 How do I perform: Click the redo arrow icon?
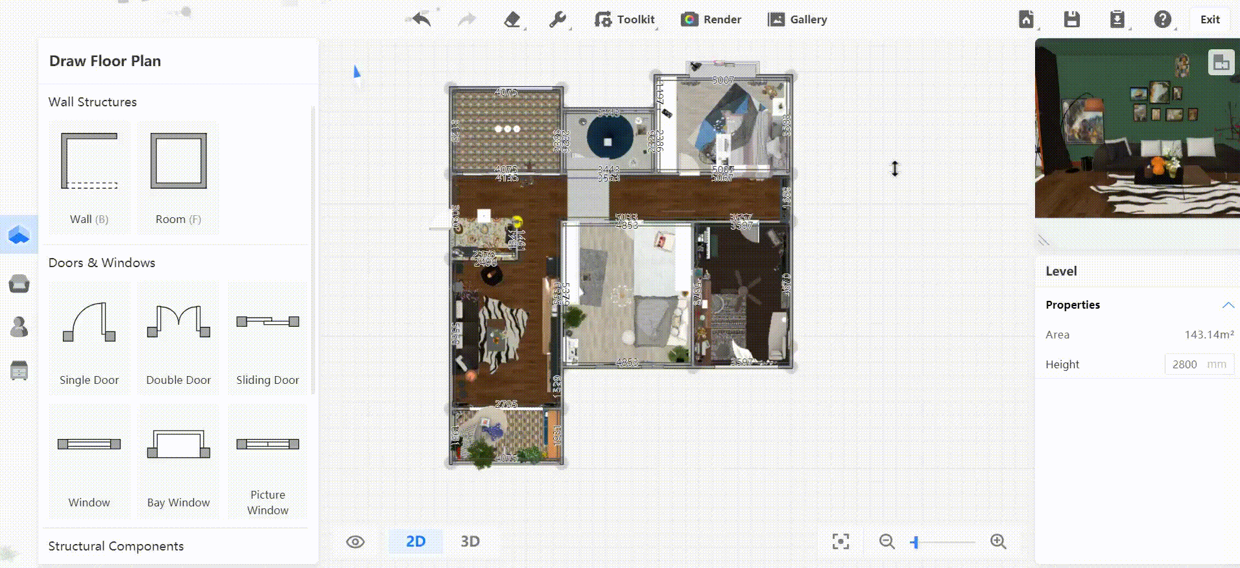(466, 19)
